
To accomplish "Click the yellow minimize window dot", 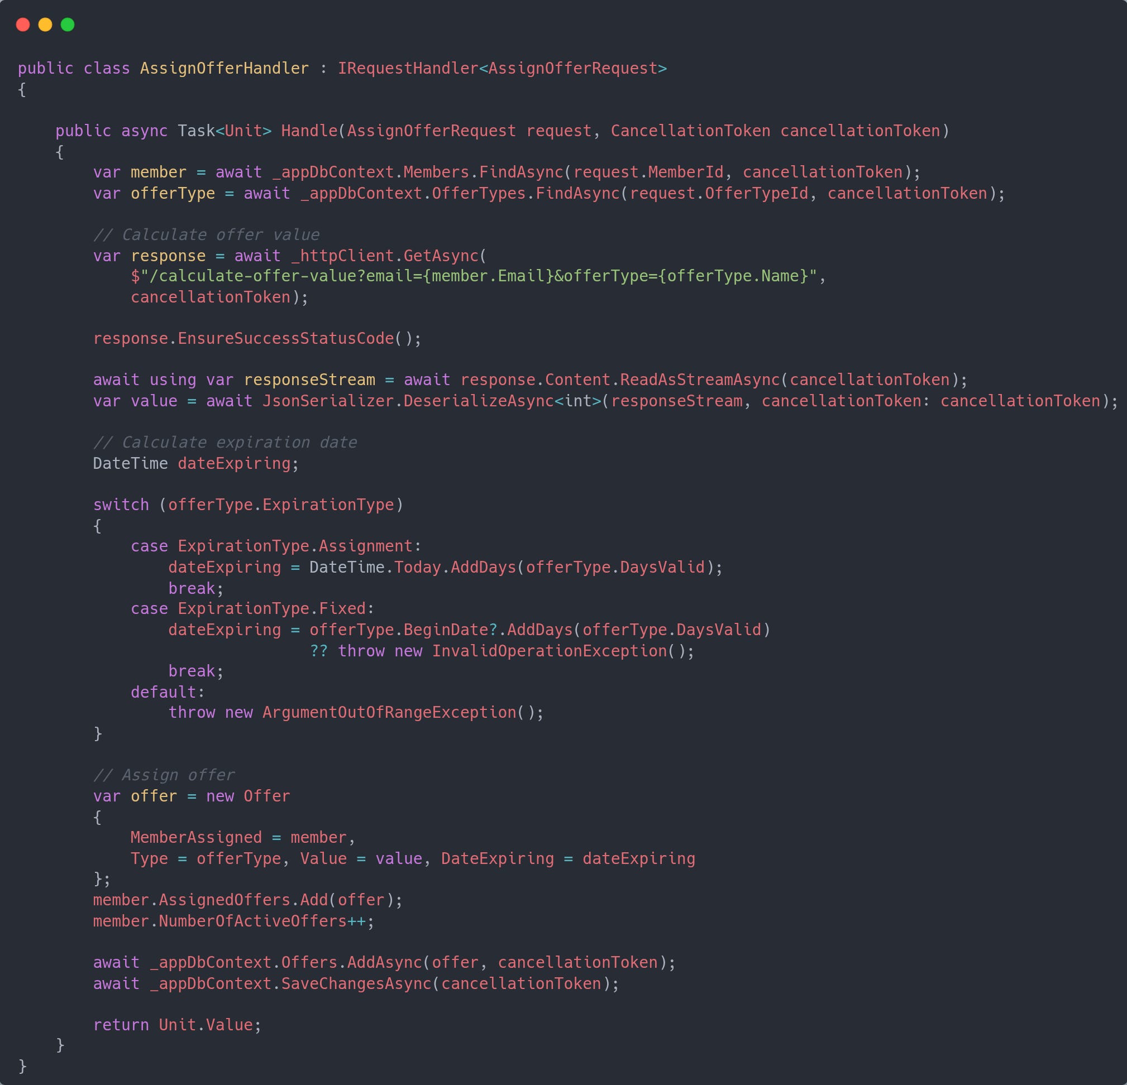I will click(x=45, y=25).
